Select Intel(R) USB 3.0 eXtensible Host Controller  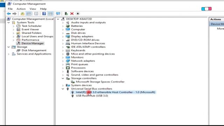pos(115,92)
